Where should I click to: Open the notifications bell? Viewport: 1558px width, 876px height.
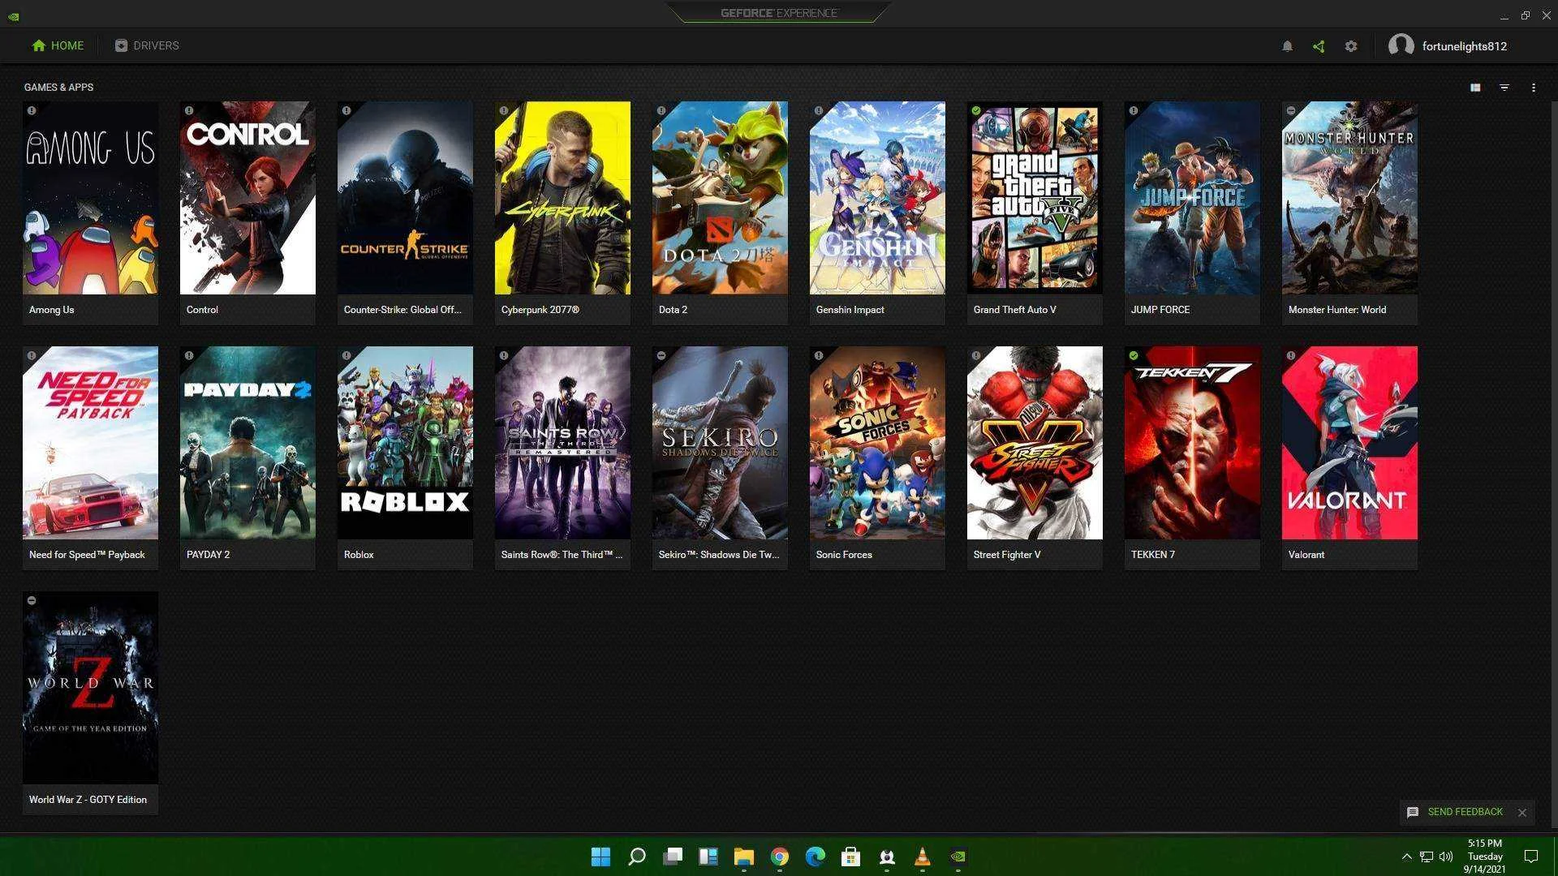click(x=1287, y=46)
